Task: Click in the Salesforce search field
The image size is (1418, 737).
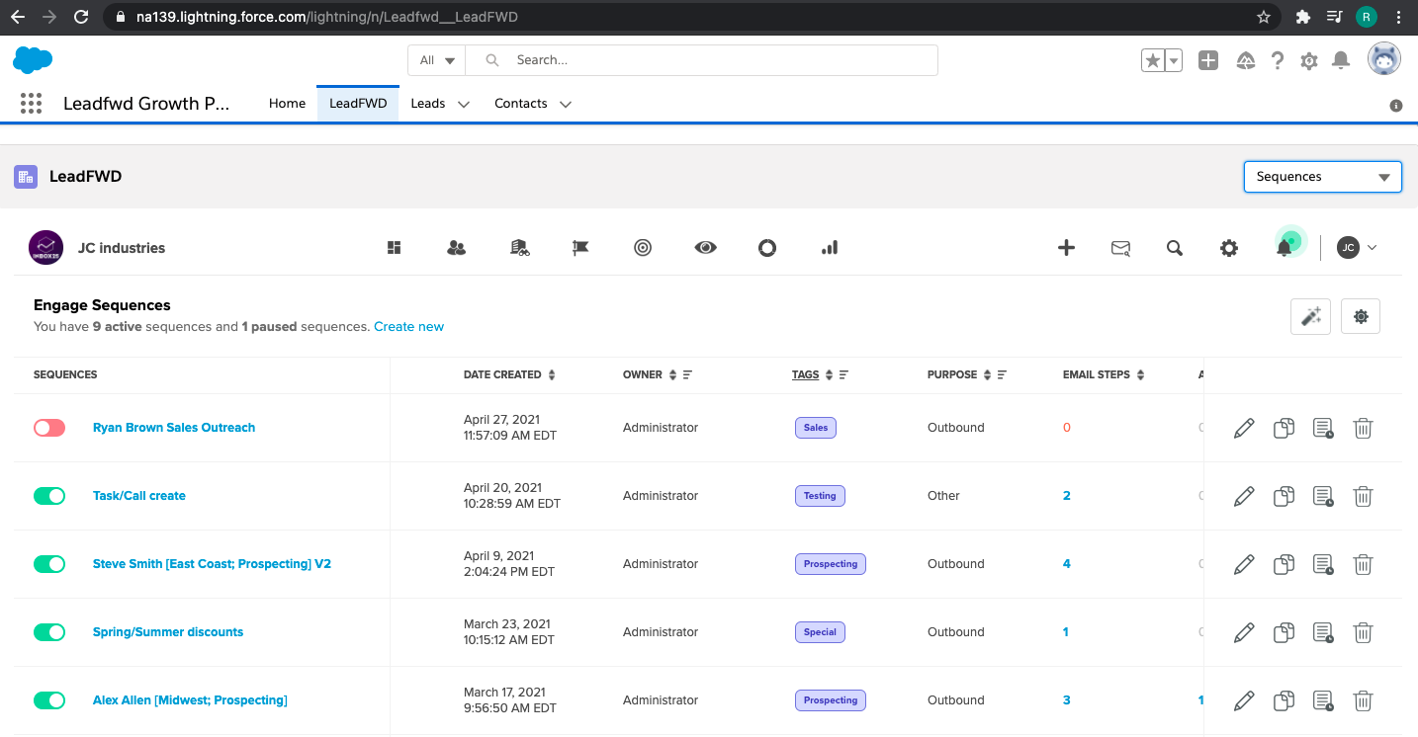Action: tap(702, 60)
